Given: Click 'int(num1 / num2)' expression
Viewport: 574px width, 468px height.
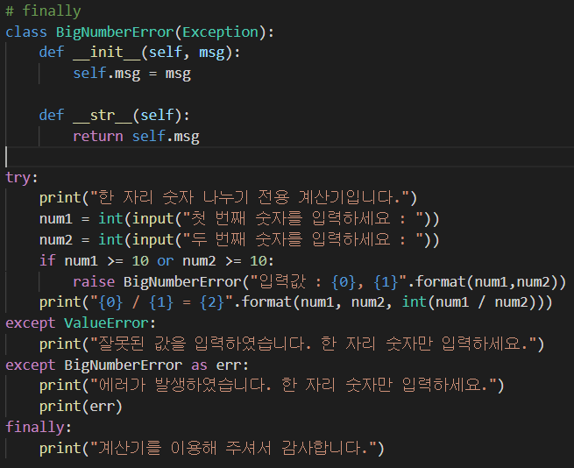Looking at the screenshot, I should pyautogui.click(x=473, y=302).
